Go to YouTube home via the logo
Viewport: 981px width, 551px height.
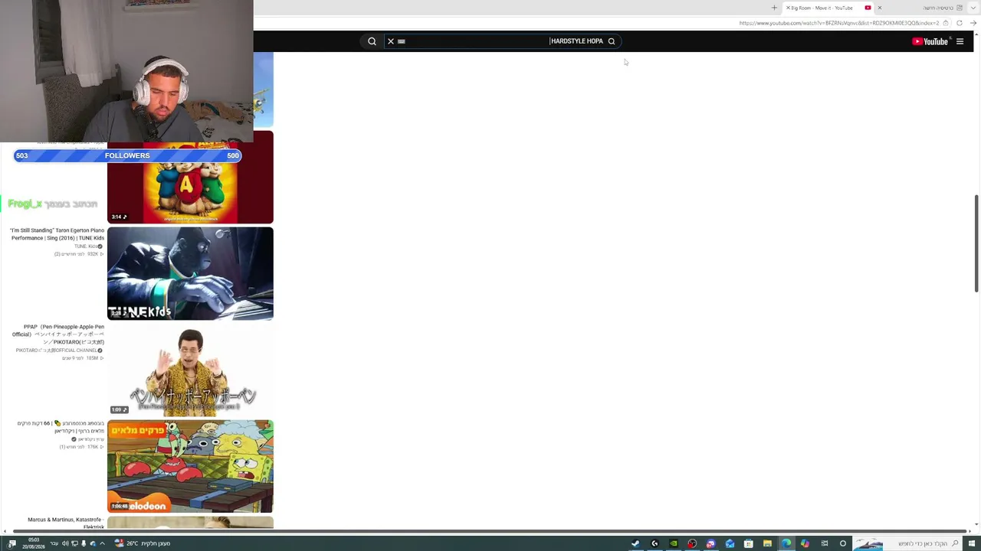pyautogui.click(x=930, y=41)
